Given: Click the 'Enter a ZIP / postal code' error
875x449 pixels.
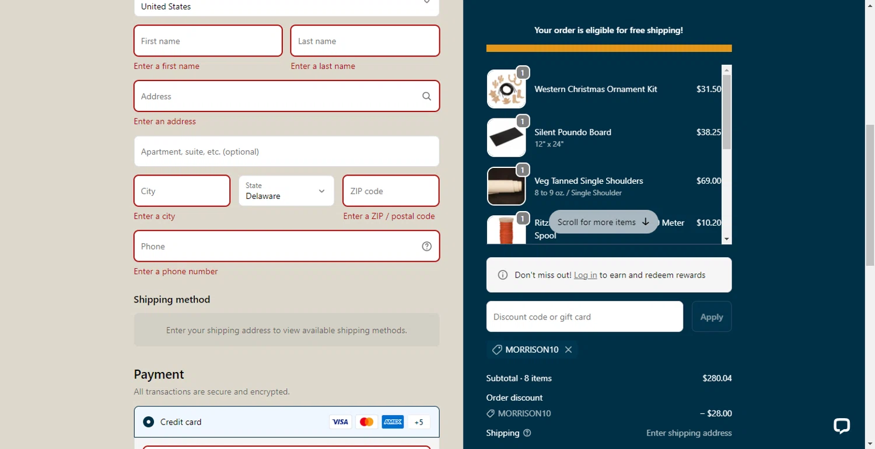Looking at the screenshot, I should [x=389, y=216].
